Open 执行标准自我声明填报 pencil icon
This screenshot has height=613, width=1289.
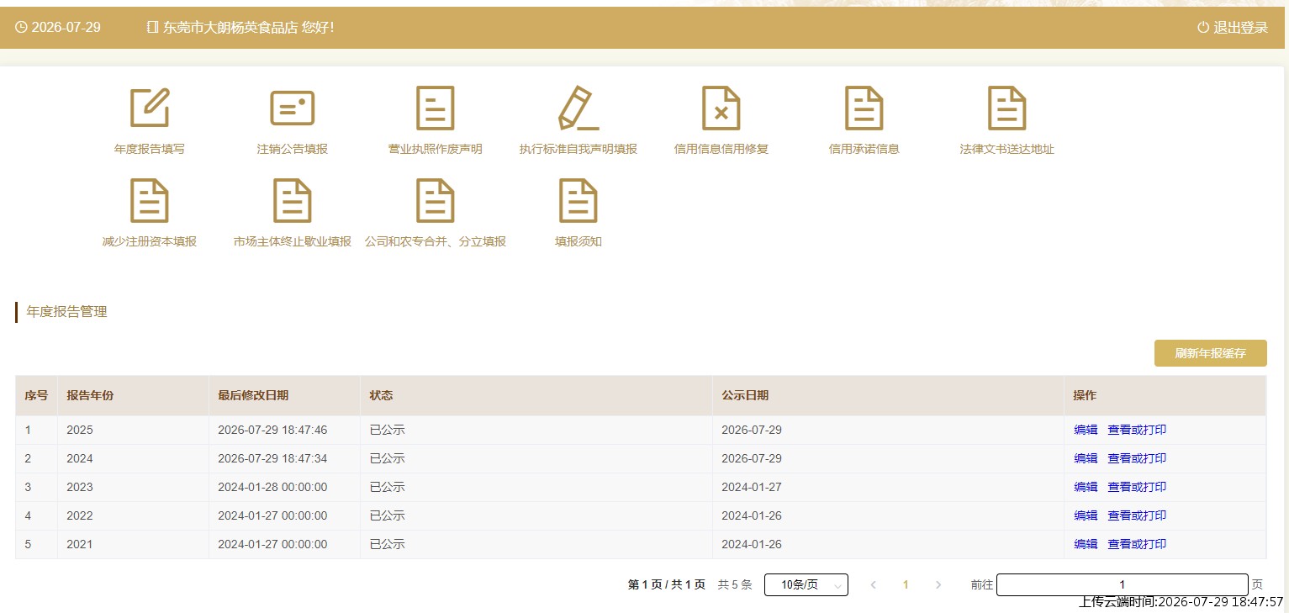coord(578,108)
